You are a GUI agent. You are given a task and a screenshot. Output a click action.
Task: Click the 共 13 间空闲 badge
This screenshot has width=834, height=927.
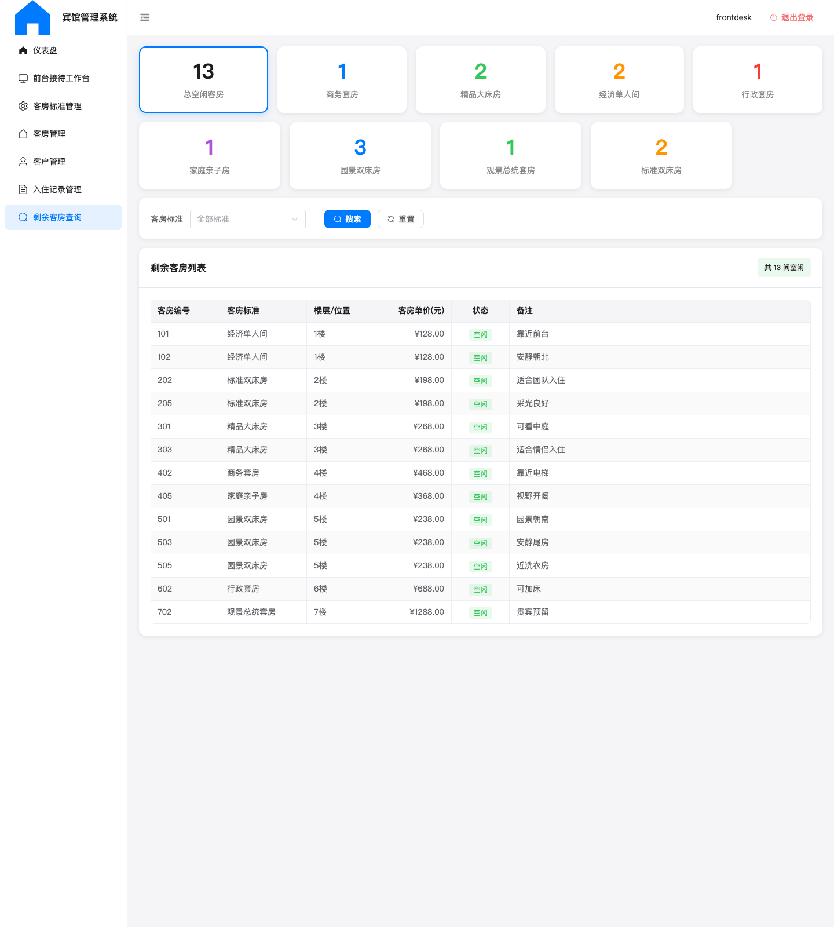[784, 268]
